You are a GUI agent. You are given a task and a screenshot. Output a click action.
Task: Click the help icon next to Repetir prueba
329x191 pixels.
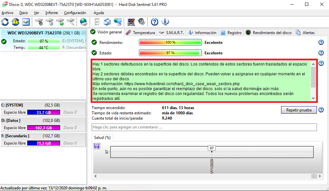click(321, 110)
